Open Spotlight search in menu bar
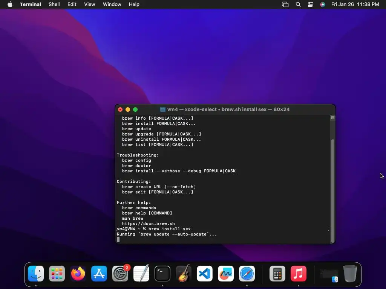This screenshot has width=386, height=289. [298, 5]
